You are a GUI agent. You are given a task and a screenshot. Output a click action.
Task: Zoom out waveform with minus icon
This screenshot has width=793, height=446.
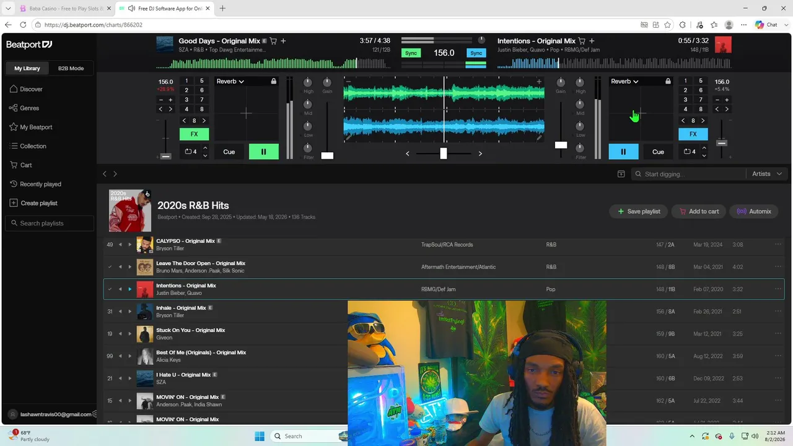click(348, 82)
